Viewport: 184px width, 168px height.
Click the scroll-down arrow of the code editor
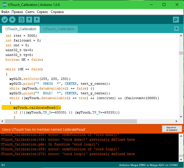point(181,117)
